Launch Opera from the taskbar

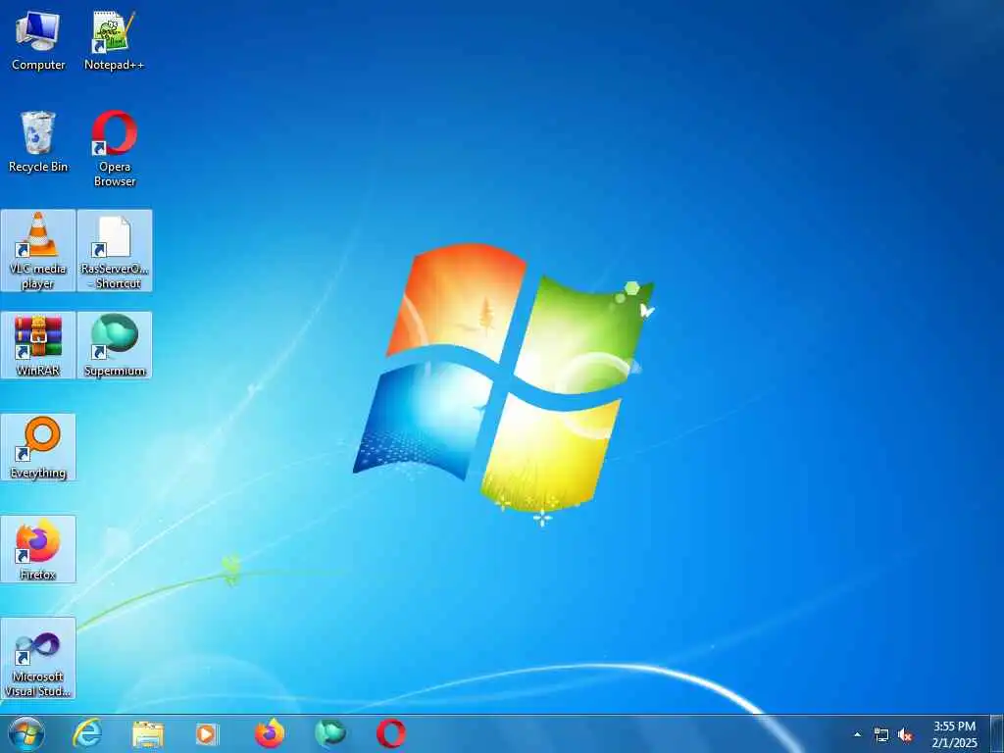coord(390,733)
